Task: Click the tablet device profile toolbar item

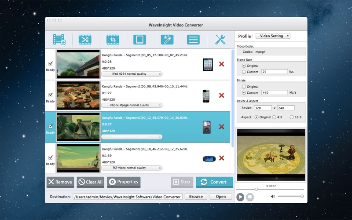Action: click(x=139, y=40)
